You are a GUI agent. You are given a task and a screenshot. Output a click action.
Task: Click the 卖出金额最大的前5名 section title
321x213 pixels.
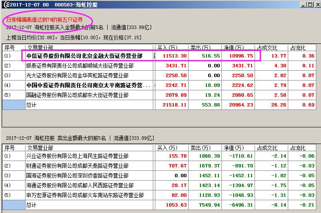click(x=81, y=138)
